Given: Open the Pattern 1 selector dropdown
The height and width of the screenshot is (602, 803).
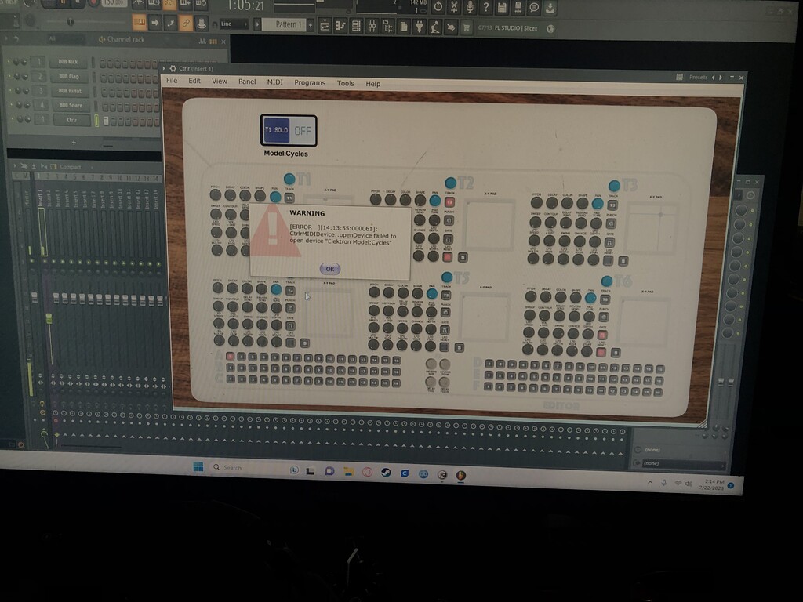Looking at the screenshot, I should (290, 23).
